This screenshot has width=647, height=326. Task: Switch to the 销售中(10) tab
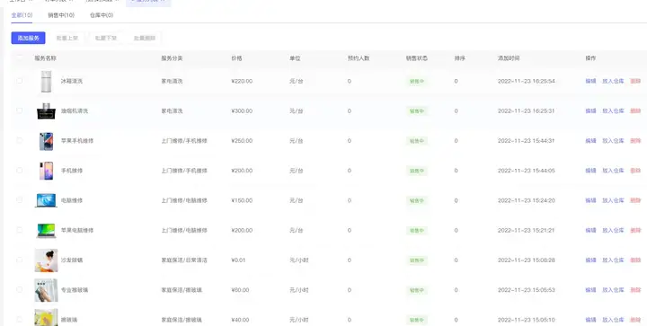(61, 15)
